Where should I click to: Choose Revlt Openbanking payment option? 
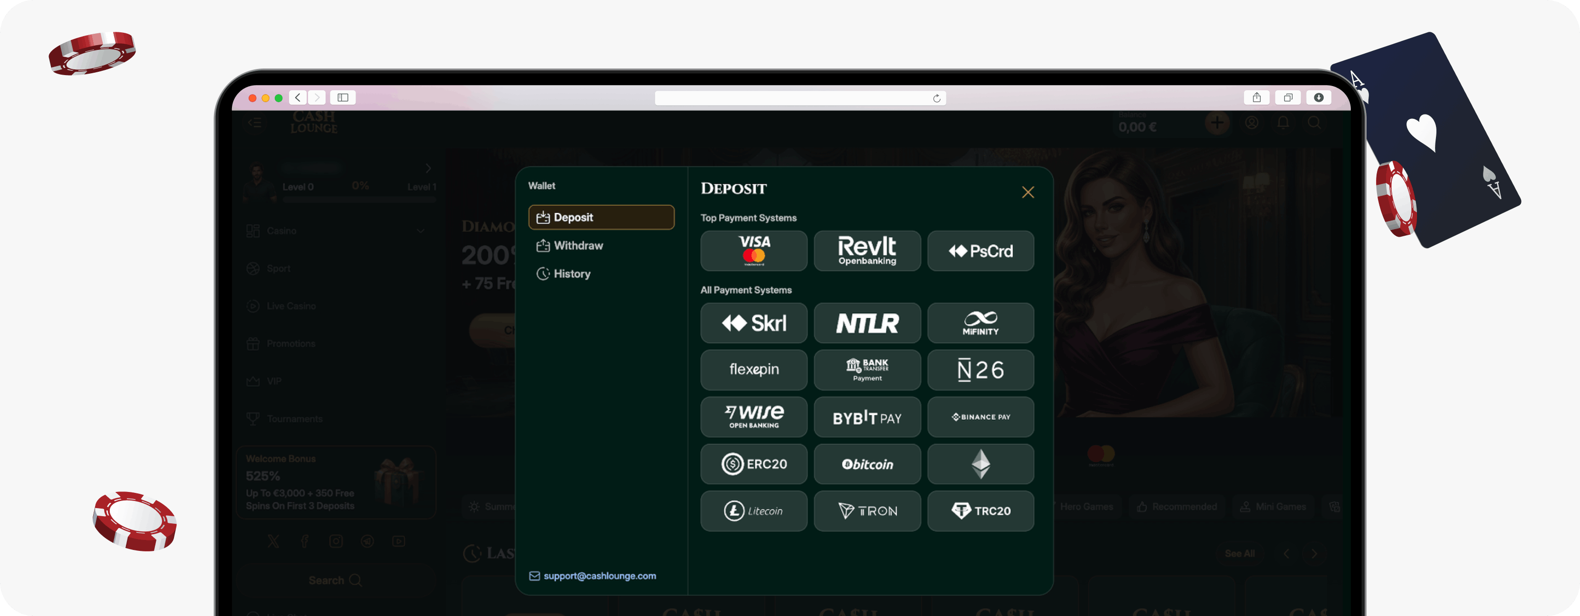[867, 251]
